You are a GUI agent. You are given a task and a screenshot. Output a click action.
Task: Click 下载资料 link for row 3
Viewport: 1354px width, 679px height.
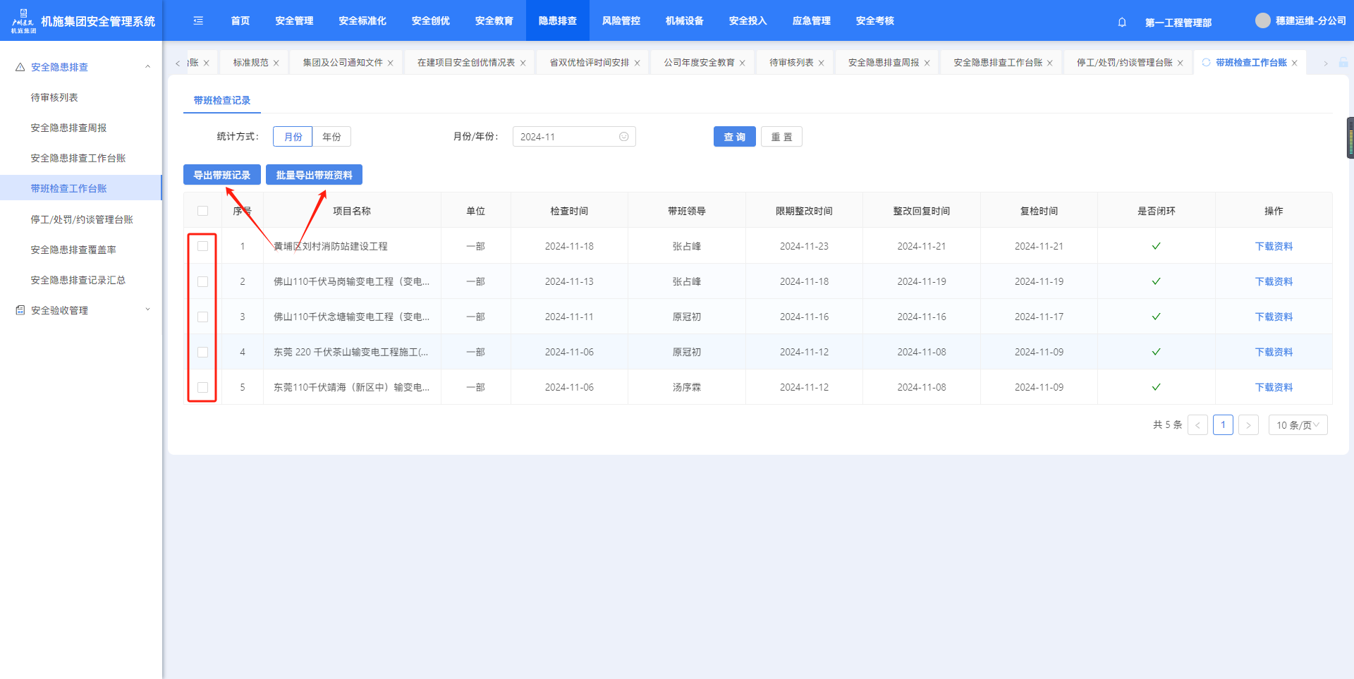coord(1274,317)
